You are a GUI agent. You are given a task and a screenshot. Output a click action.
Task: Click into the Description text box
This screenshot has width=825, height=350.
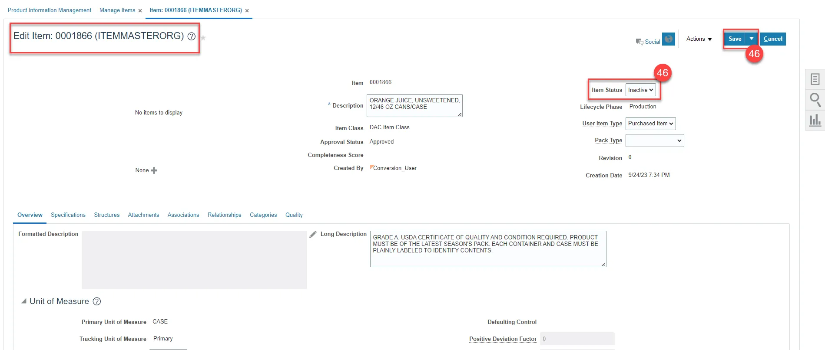point(414,106)
